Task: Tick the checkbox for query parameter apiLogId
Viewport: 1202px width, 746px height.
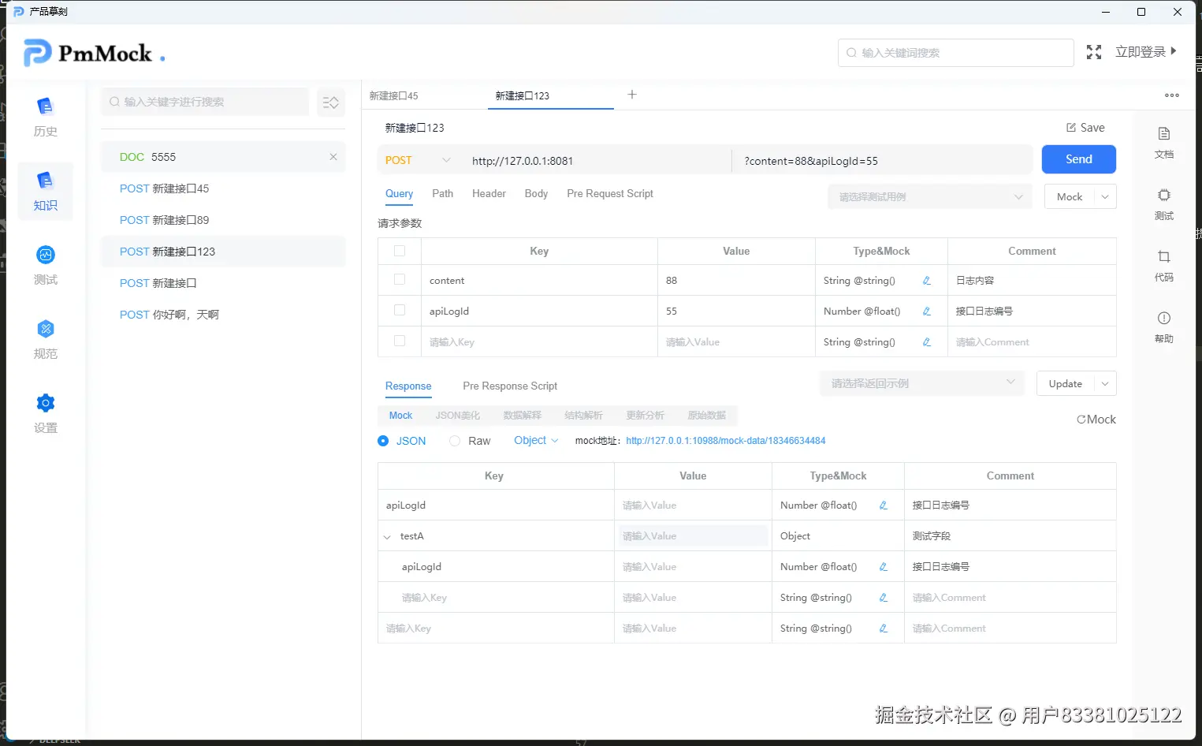Action: 400,310
